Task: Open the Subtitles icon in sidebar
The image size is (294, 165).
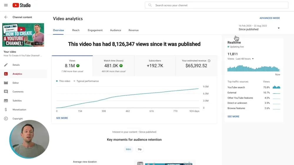Action: click(x=6, y=101)
